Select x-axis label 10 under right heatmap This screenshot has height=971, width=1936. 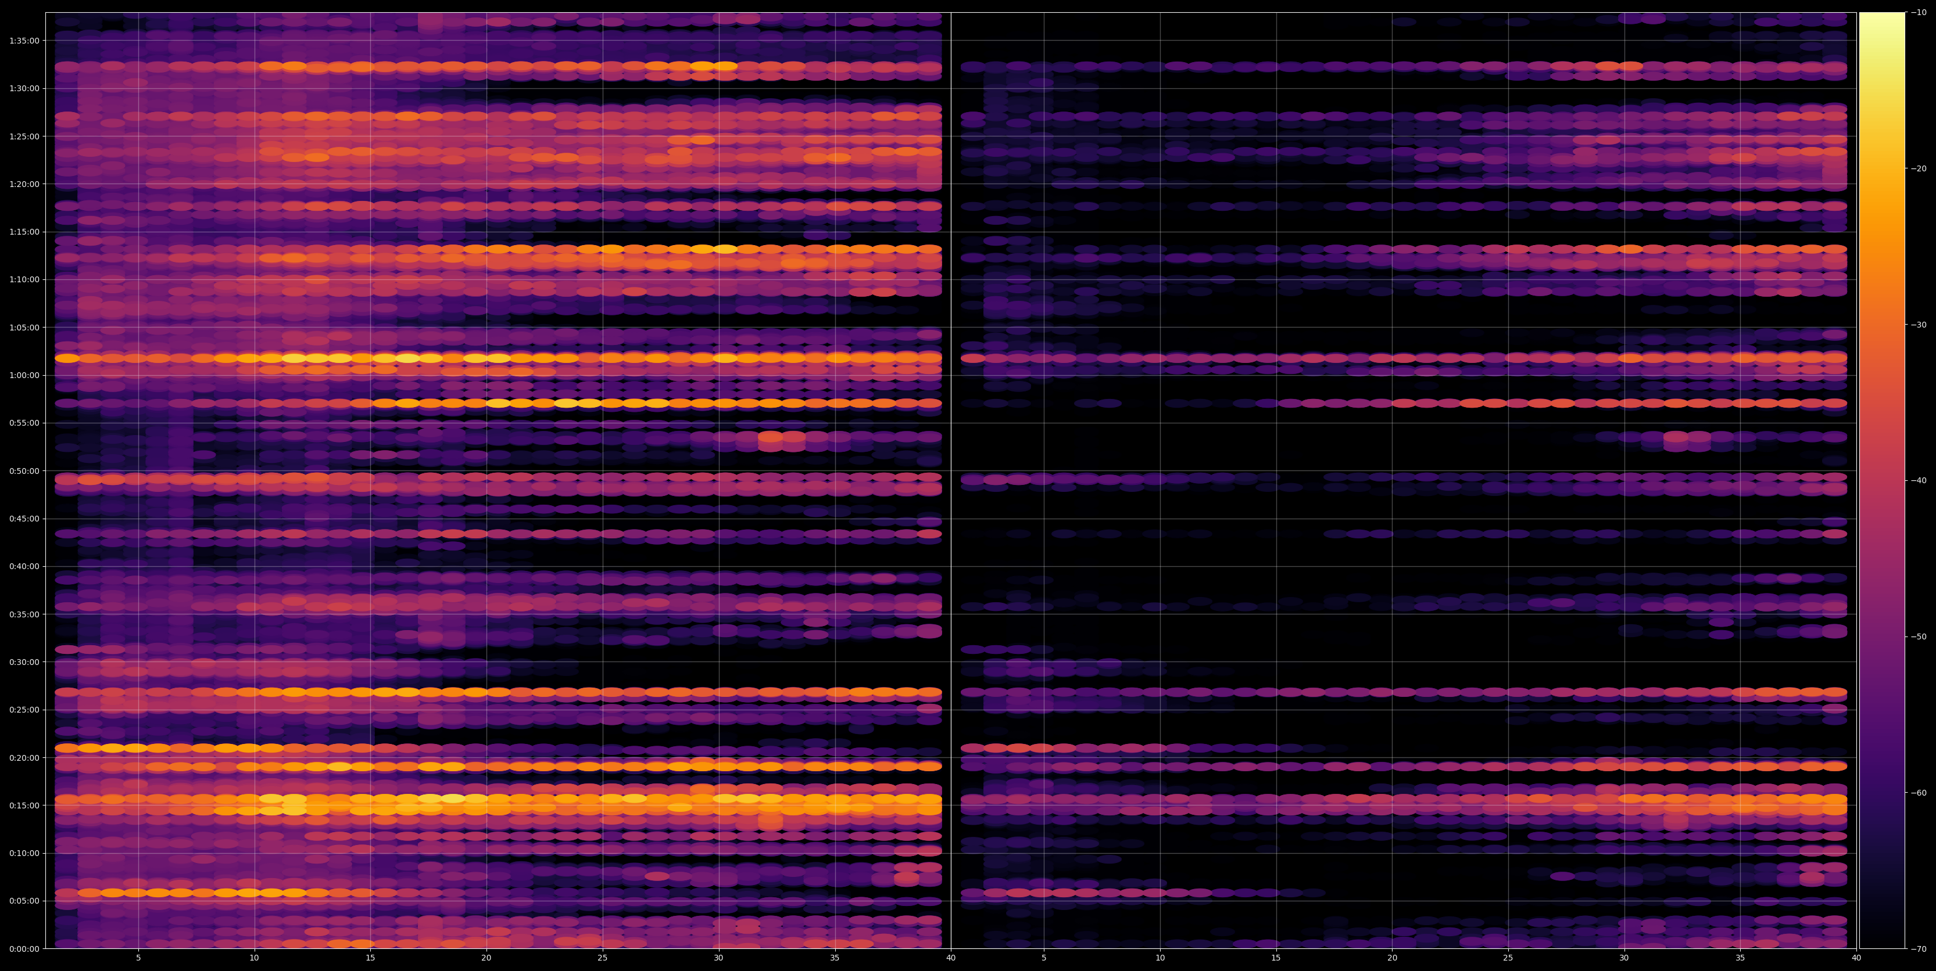click(x=1160, y=958)
